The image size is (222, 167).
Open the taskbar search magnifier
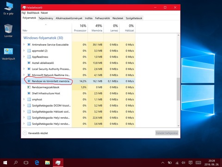[x=16, y=163]
